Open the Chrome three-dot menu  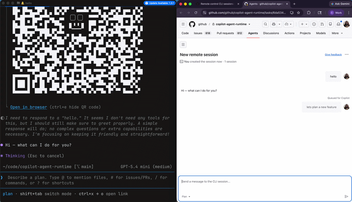(x=348, y=13)
